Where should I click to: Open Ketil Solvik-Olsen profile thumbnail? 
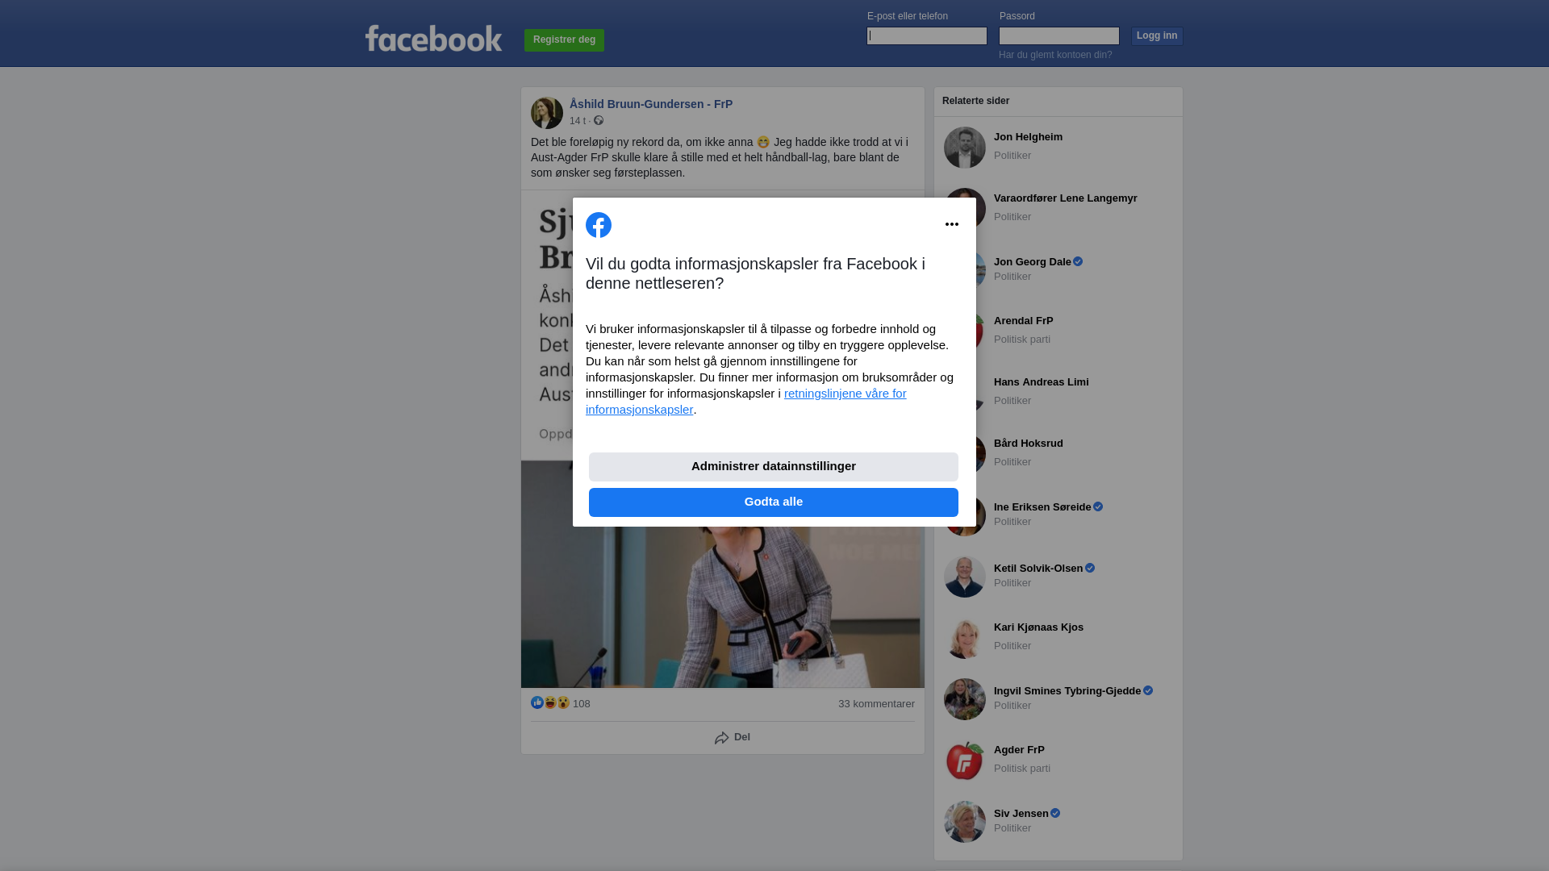[x=965, y=577]
